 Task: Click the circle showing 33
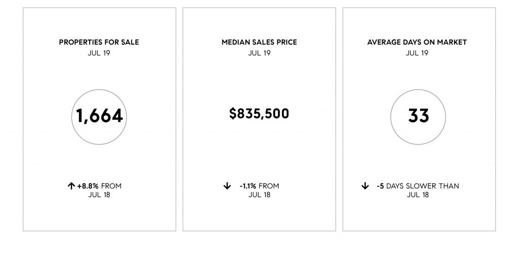(x=418, y=116)
